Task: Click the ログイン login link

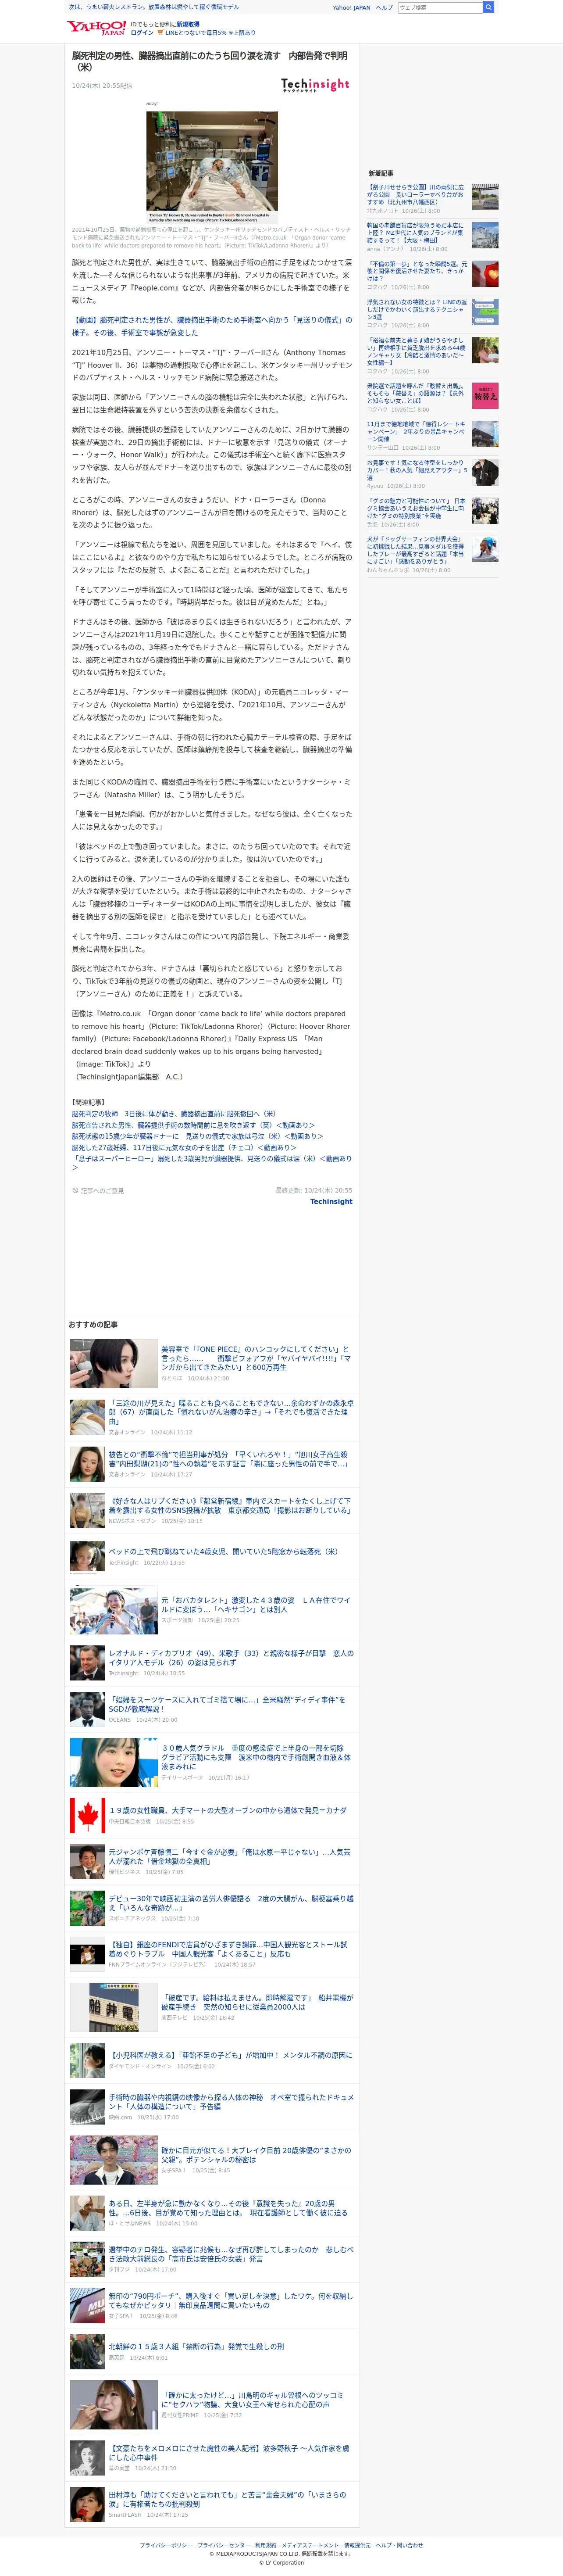Action: [142, 33]
